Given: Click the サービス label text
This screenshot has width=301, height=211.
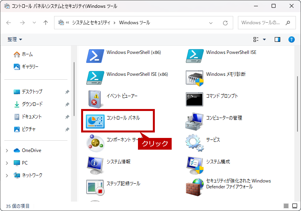Looking at the screenshot, I should point(213,140).
